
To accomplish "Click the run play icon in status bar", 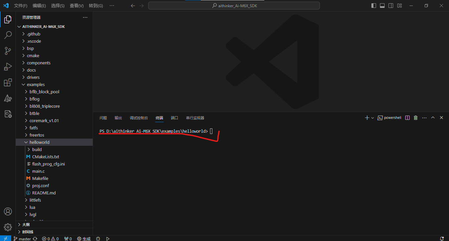I will point(108,239).
